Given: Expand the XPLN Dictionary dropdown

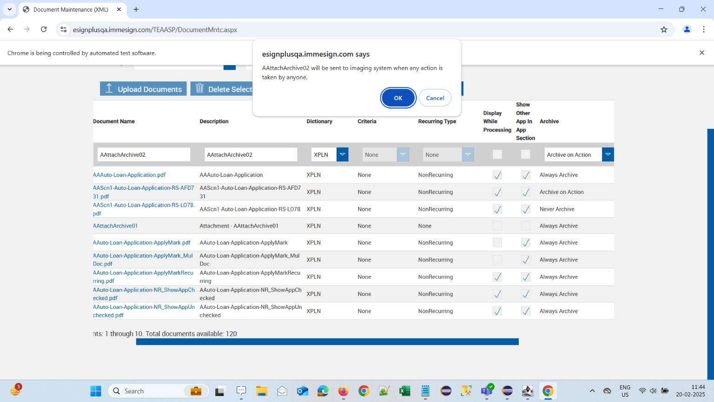Looking at the screenshot, I should (343, 154).
